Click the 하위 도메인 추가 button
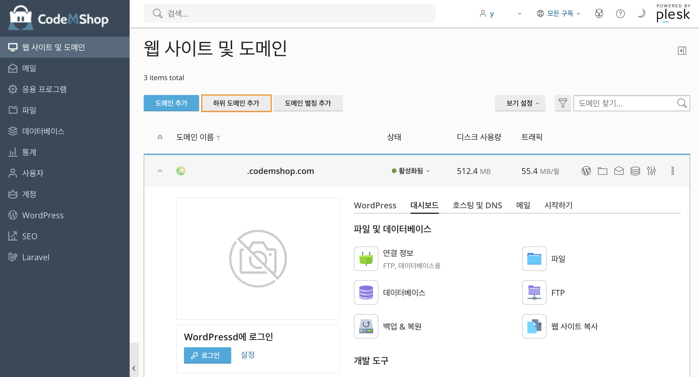Viewport: 699px width, 377px height. click(236, 103)
